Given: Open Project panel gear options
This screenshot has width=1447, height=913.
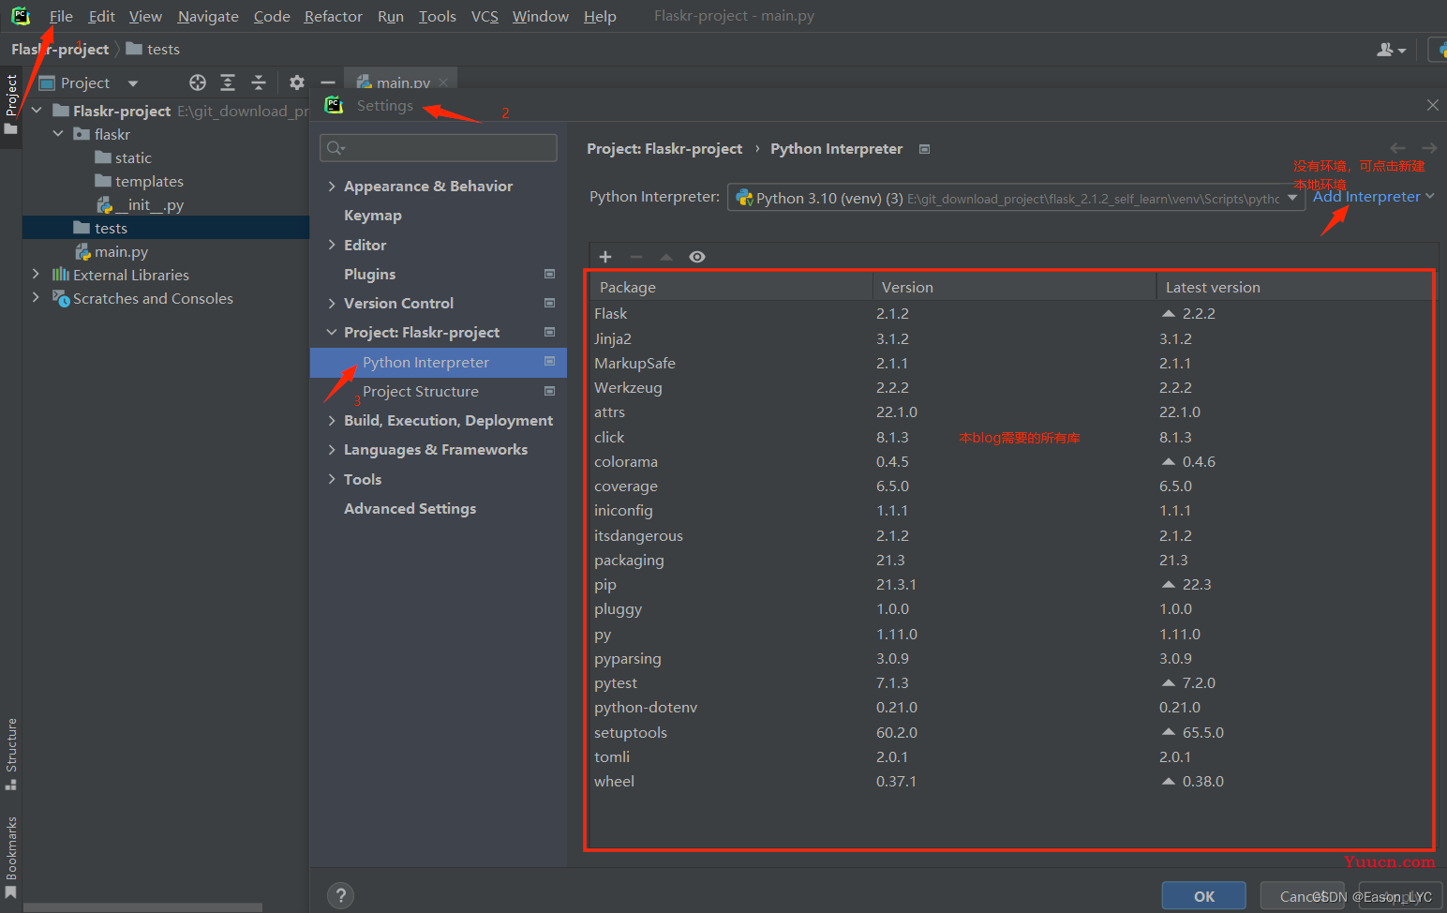Looking at the screenshot, I should click(x=297, y=82).
